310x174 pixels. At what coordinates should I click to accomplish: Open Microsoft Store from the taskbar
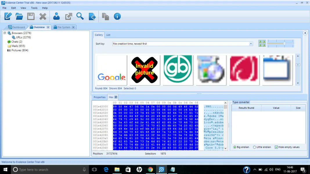128,169
